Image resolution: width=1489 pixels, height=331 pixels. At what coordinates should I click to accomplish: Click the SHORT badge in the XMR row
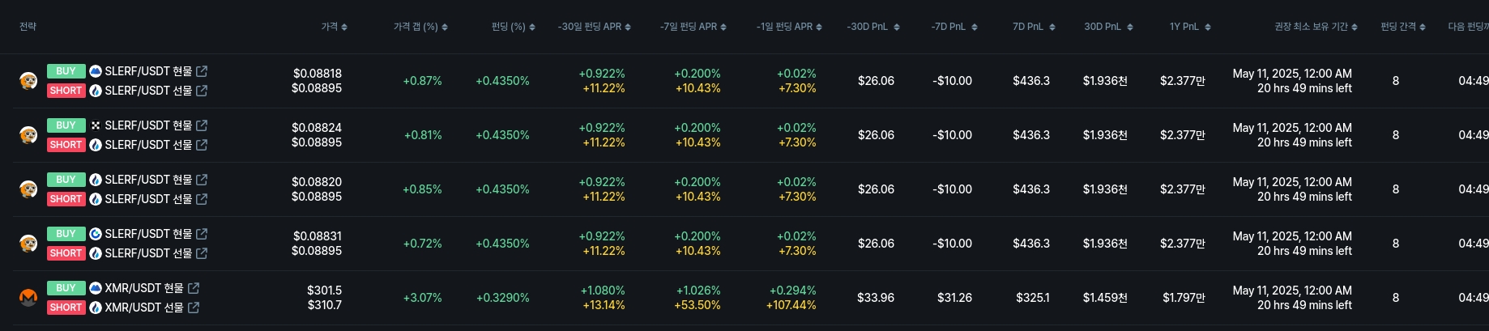(66, 308)
